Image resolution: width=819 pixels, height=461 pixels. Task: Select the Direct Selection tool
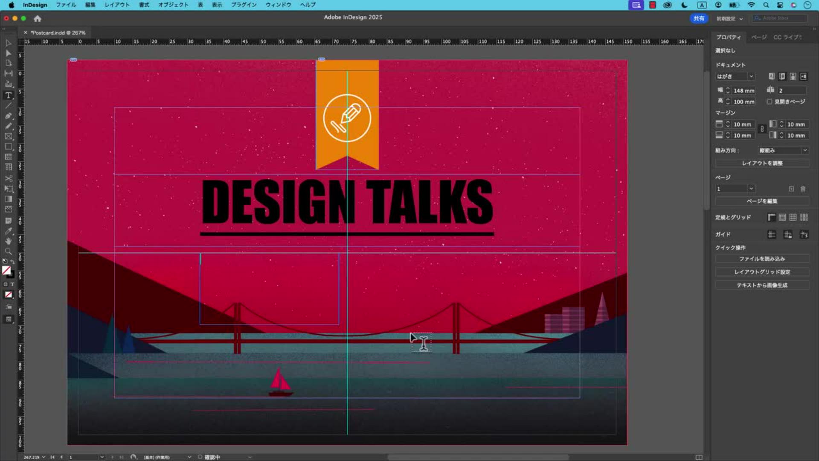point(8,53)
